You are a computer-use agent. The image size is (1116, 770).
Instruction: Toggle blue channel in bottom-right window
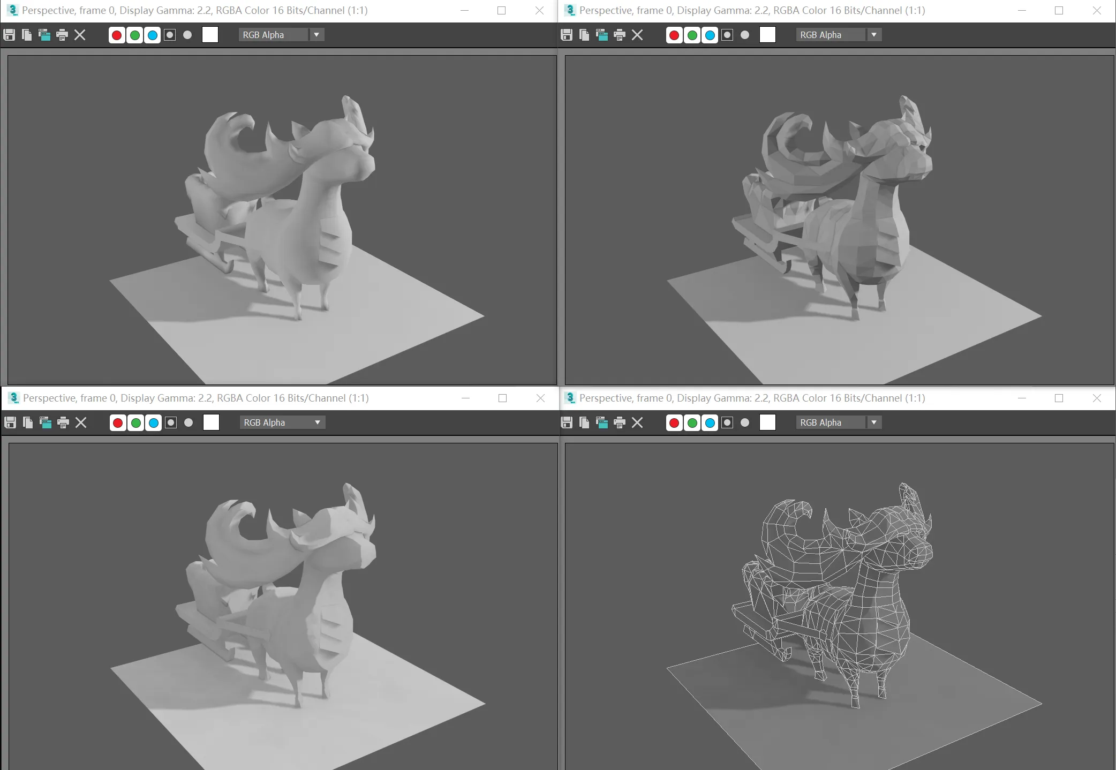(710, 422)
